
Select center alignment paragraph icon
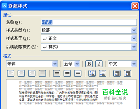(21, 74)
